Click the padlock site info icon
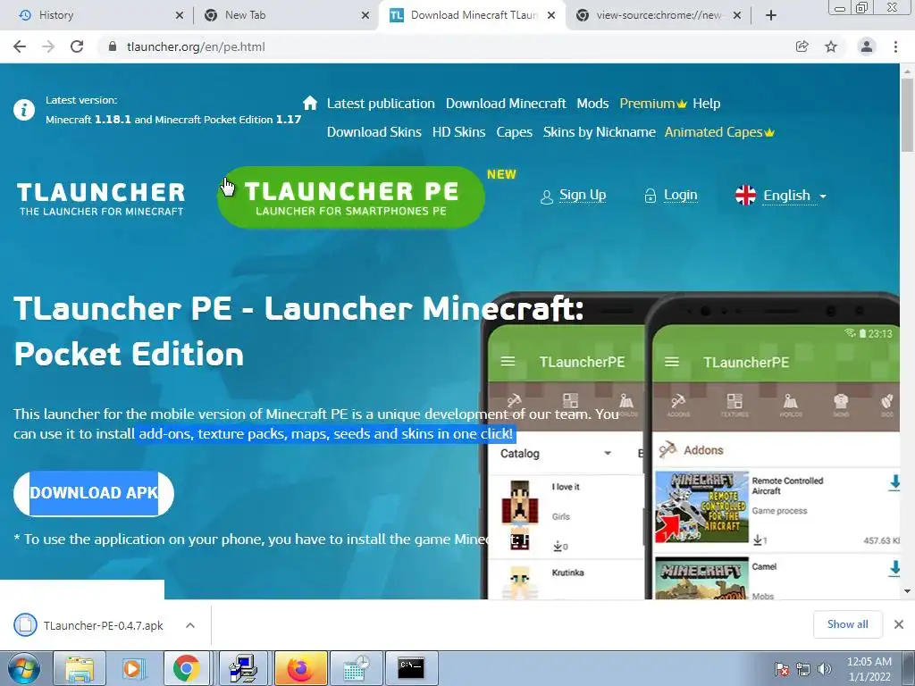Viewport: 915px width, 686px height. (x=113, y=46)
